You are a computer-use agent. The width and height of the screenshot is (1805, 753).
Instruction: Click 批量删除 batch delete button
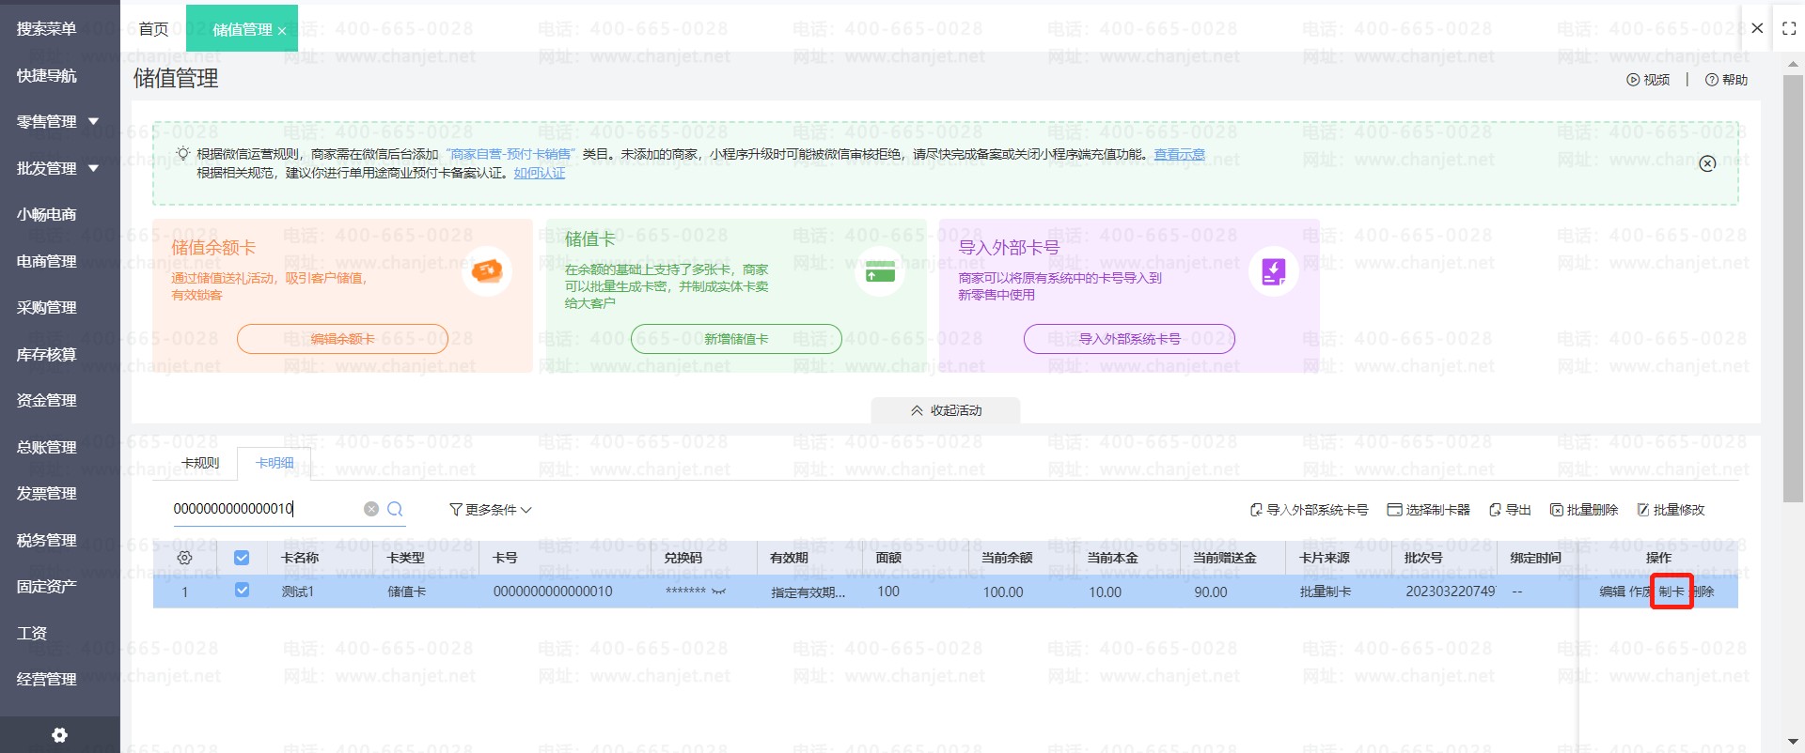pos(1584,510)
